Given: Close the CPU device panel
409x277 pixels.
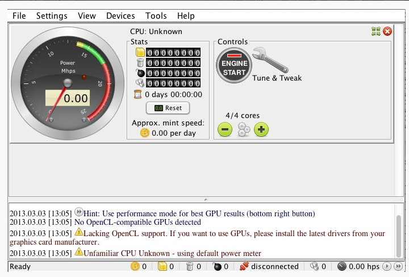Looking at the screenshot, I should click(x=387, y=32).
